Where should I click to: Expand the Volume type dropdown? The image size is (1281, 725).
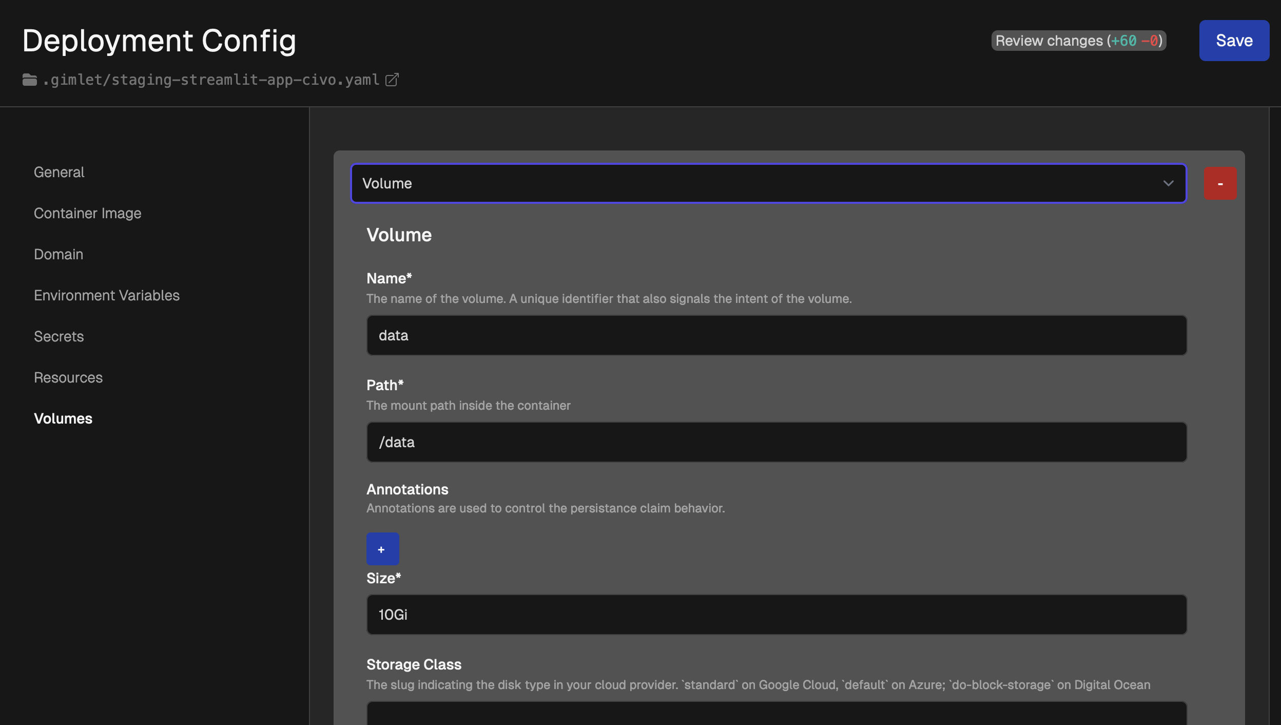[768, 183]
